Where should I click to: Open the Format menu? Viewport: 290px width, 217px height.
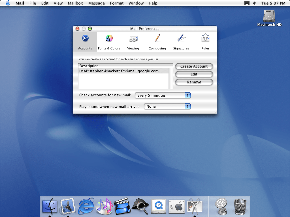point(117,3)
